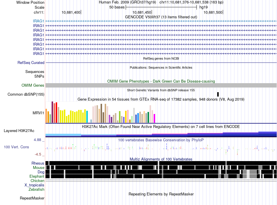
Task: Click the X_tropicalis species label
Action: click(34, 185)
